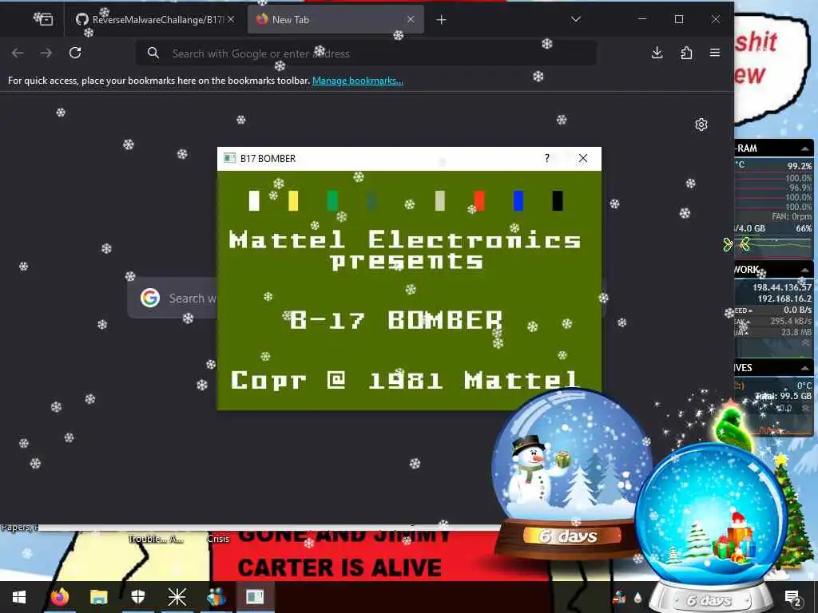The width and height of the screenshot is (818, 613).
Task: Go forward with the Firefox forward arrow
Action: click(46, 53)
